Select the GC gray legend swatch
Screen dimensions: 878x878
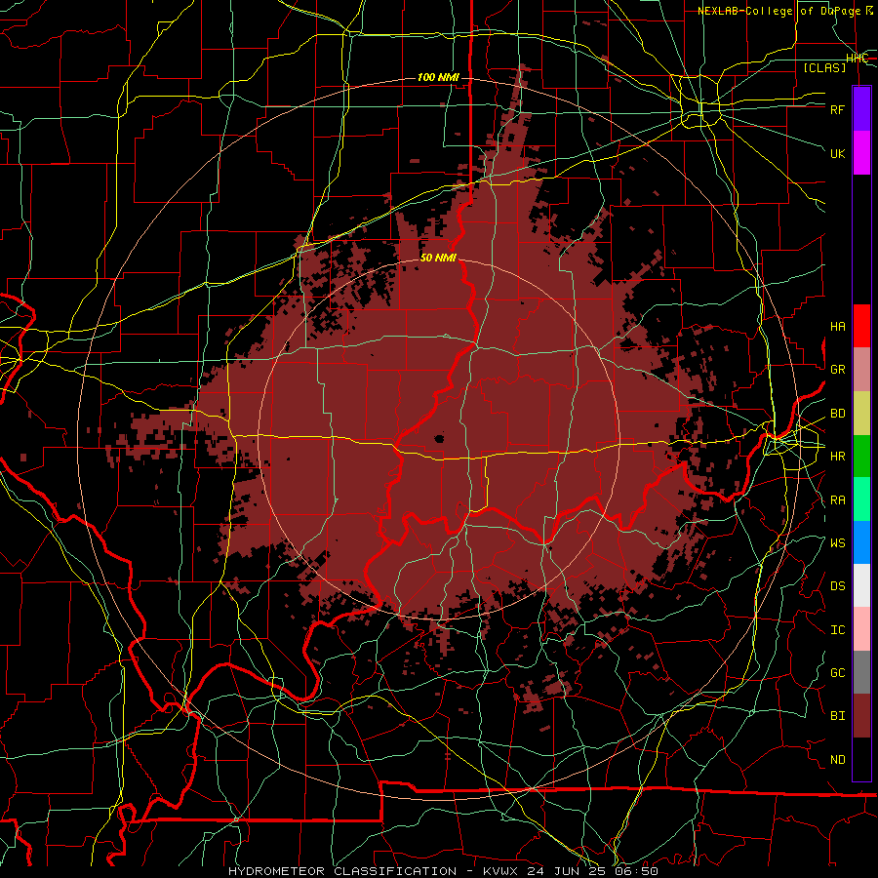click(861, 672)
